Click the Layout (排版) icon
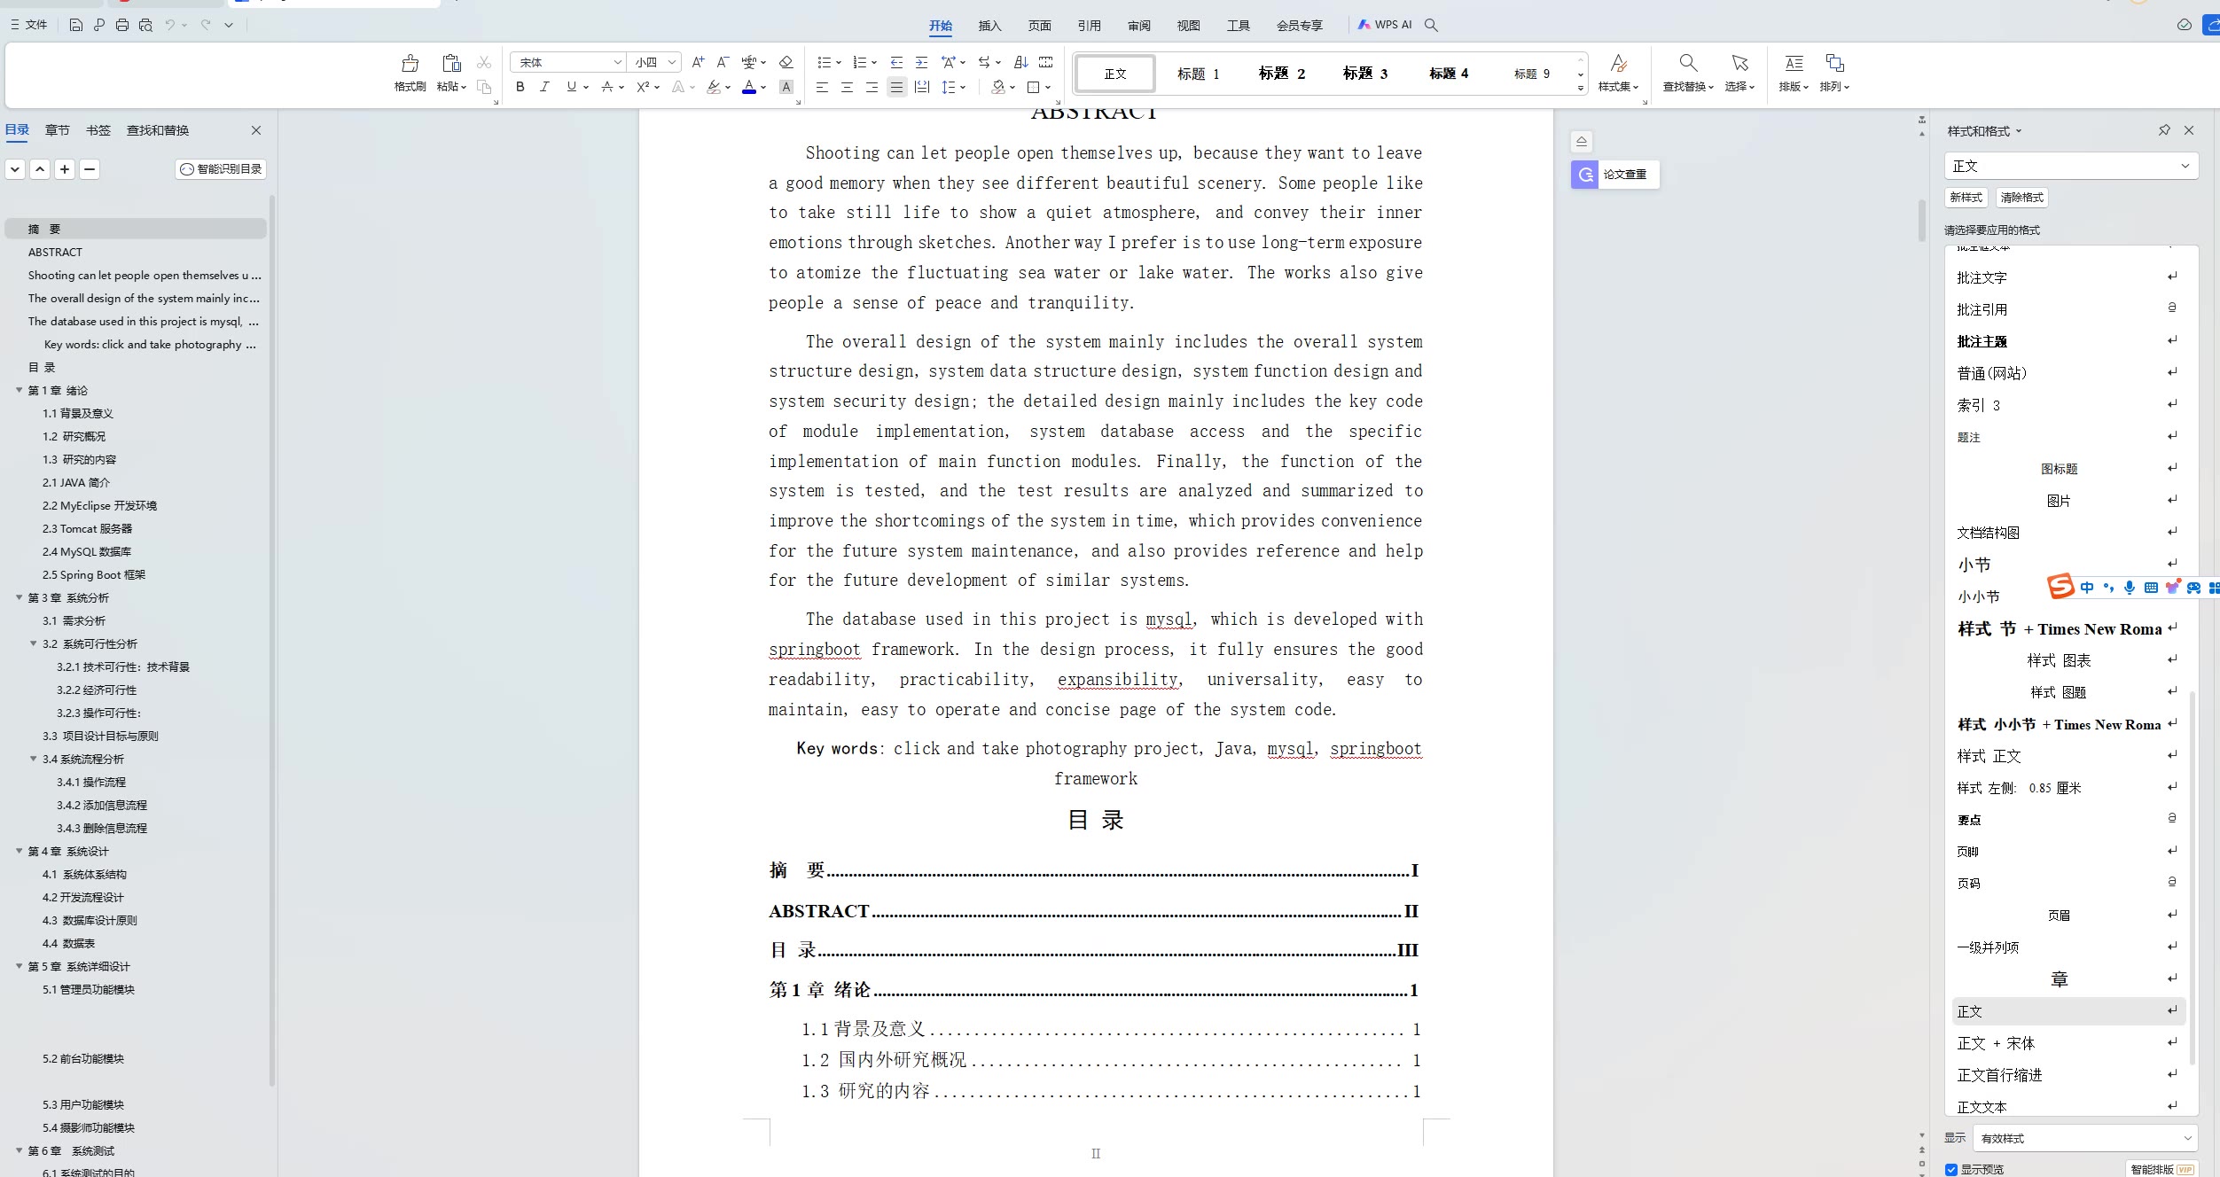 pos(1794,63)
